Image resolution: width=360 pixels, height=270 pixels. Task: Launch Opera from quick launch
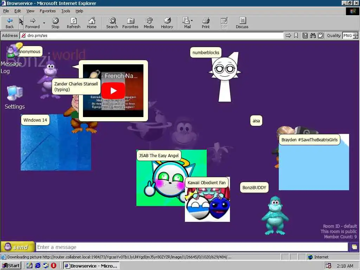click(54, 266)
